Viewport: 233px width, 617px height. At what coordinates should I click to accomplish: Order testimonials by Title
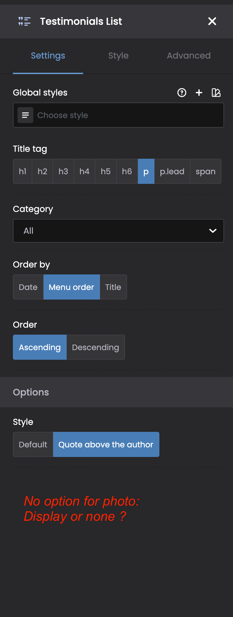[113, 287]
